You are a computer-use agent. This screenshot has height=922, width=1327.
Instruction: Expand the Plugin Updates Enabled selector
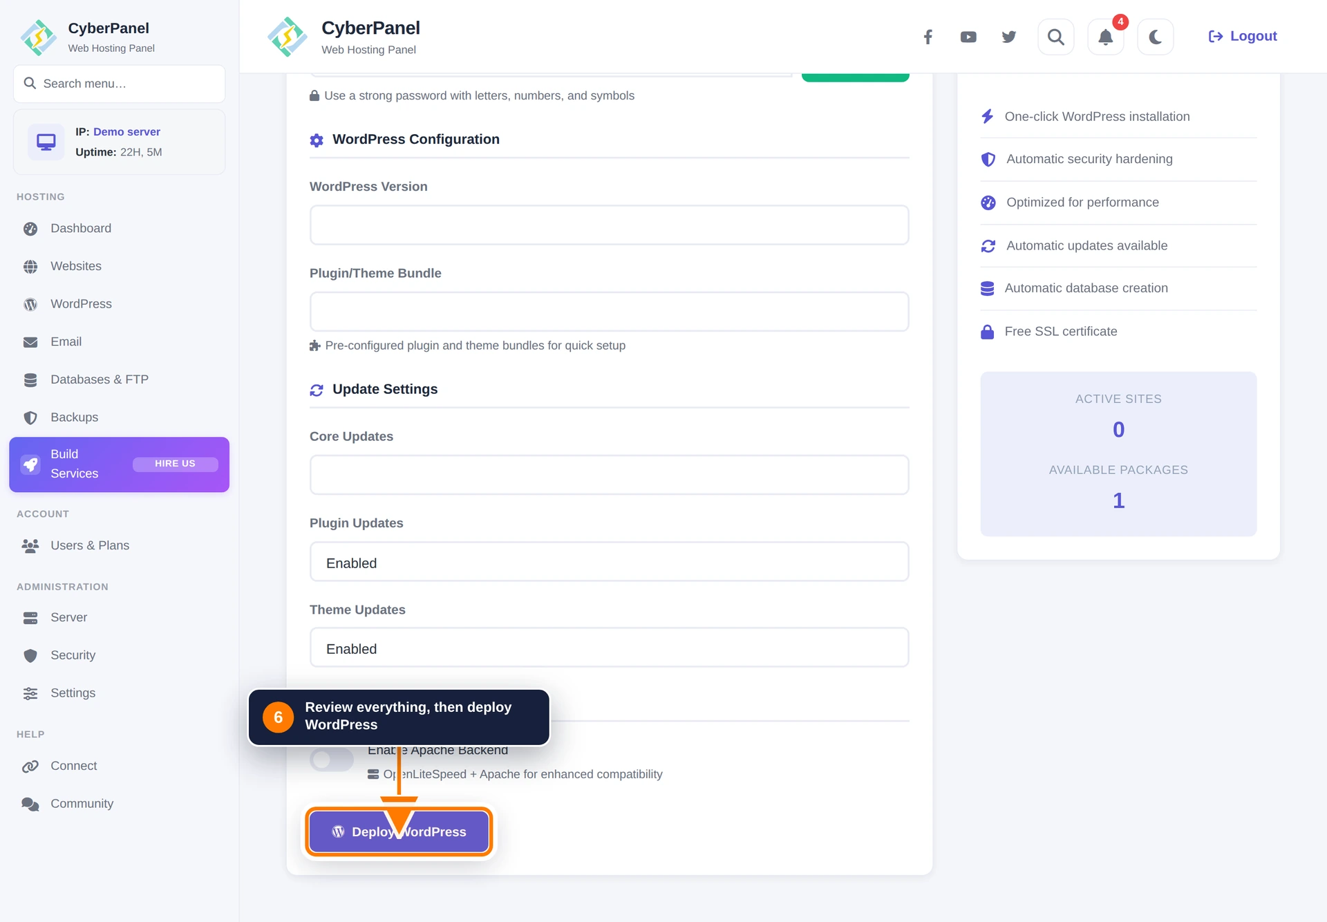pyautogui.click(x=609, y=562)
